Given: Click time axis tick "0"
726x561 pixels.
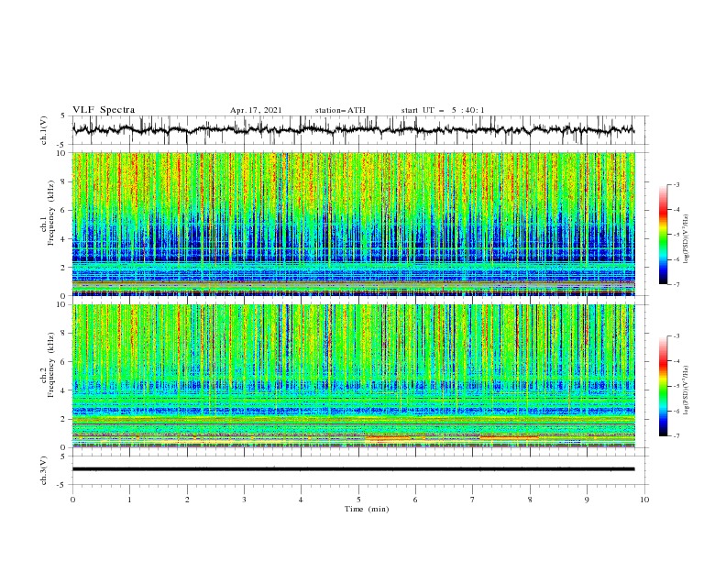Looking at the screenshot, I should (72, 500).
